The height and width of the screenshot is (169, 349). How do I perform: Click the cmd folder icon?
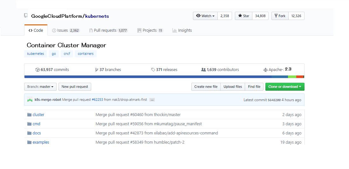click(x=29, y=124)
